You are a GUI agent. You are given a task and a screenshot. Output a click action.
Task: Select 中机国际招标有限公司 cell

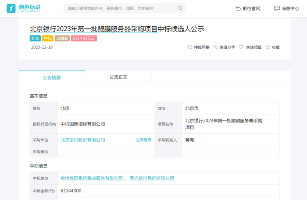(106, 124)
